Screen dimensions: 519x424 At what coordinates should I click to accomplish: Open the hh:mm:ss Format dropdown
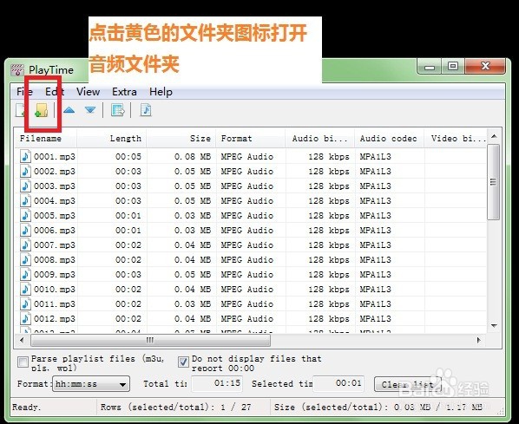click(x=91, y=384)
